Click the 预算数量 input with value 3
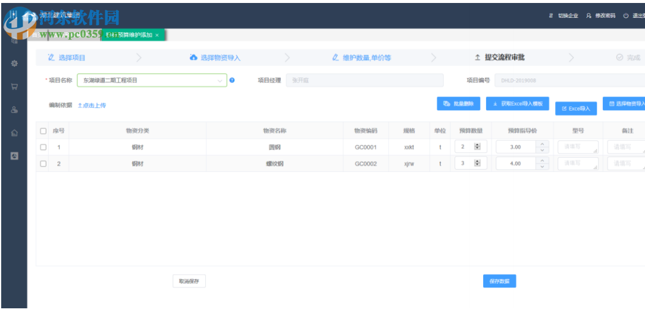This screenshot has height=322, width=645. click(x=471, y=163)
